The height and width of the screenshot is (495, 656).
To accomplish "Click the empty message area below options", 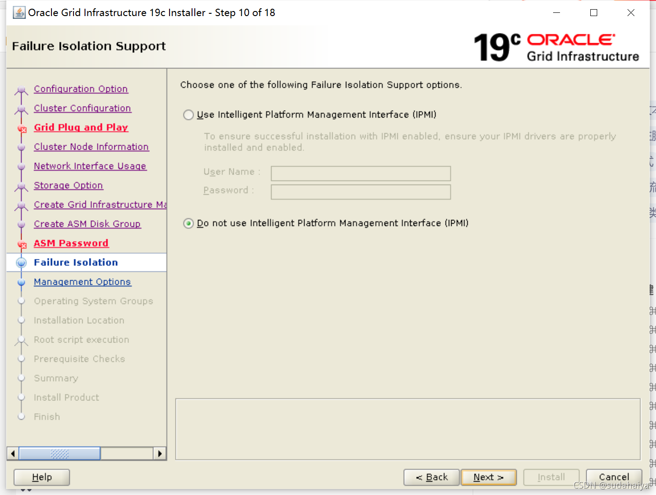I will click(408, 429).
